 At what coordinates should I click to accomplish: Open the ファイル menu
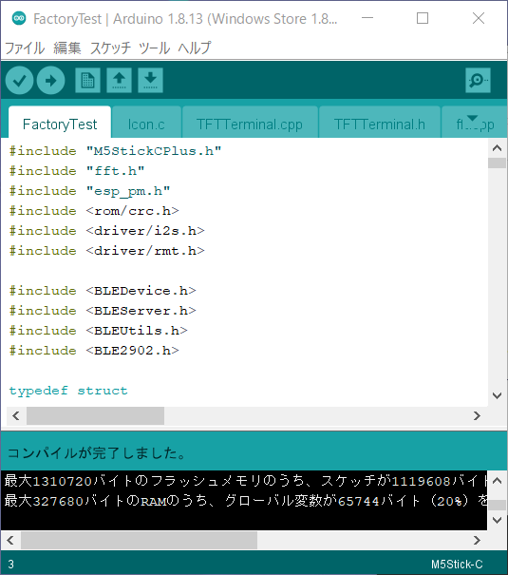pyautogui.click(x=25, y=48)
